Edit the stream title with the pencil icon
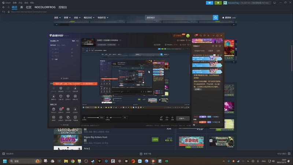 click(x=120, y=40)
